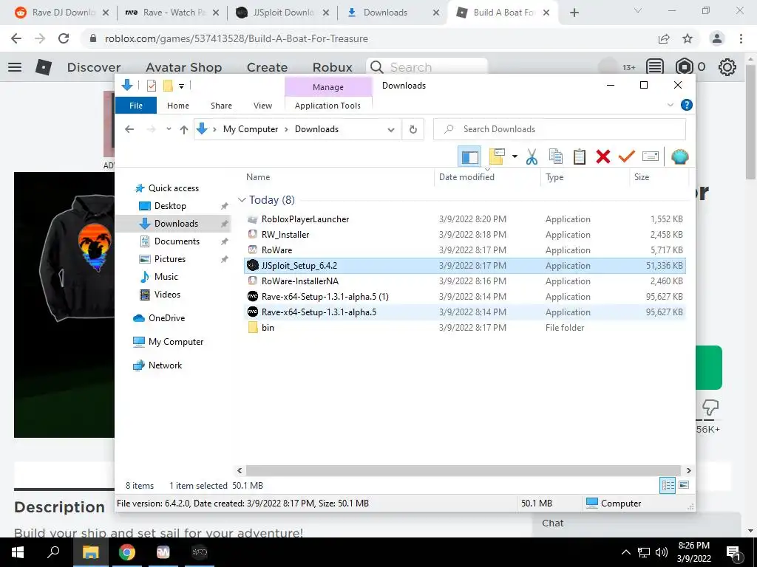
Task: Select Desktop in the navigation pane
Action: [170, 206]
